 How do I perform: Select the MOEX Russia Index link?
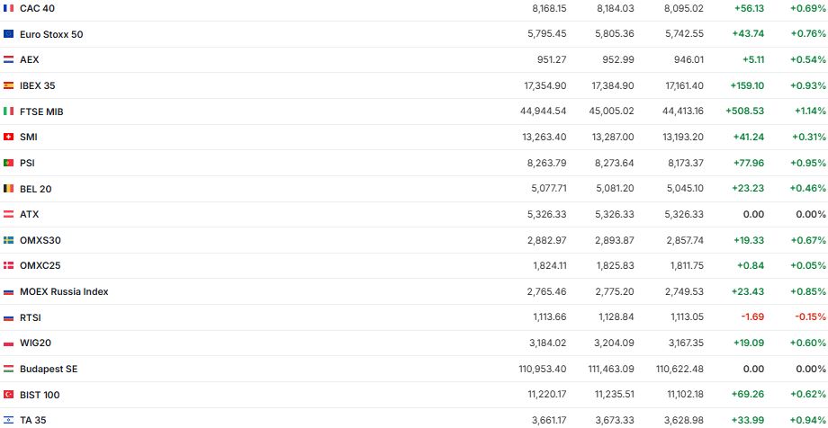(x=64, y=292)
